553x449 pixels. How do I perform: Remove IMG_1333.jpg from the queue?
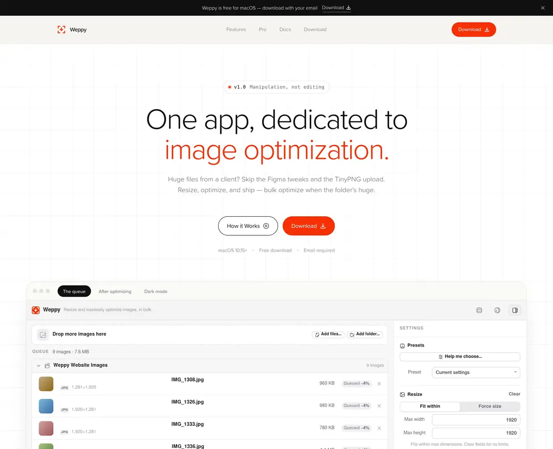click(379, 428)
